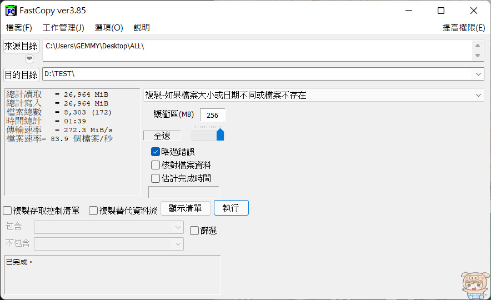Click the 緩衝區(MB) field showing 256
The image size is (491, 300).
point(212,115)
